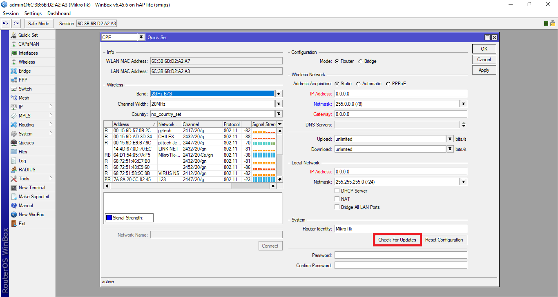Open the Log sidebar icon
The image size is (558, 297).
(14, 161)
